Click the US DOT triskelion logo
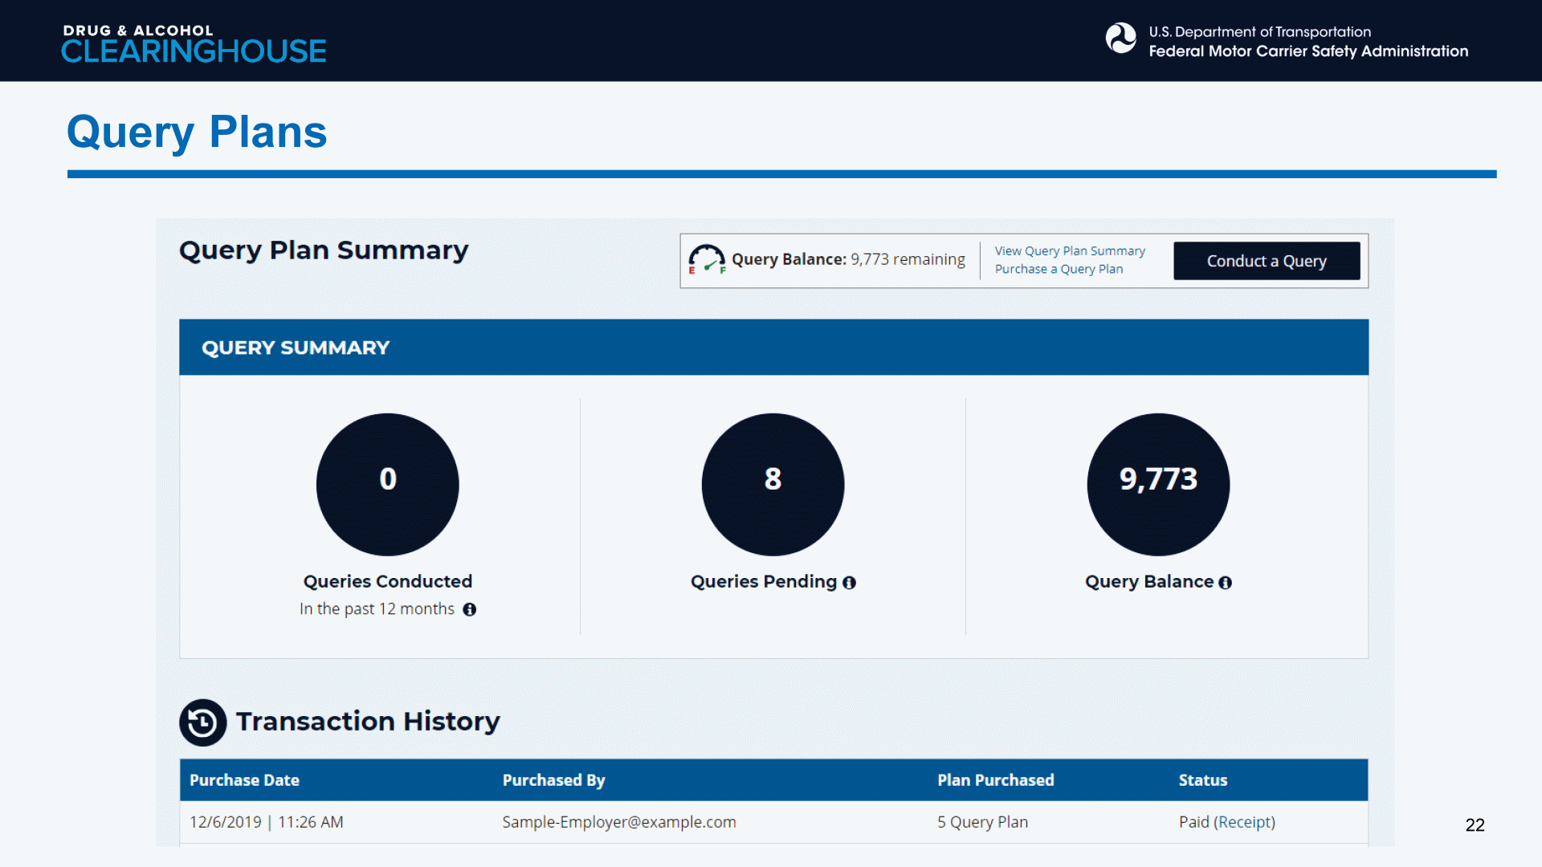This screenshot has width=1542, height=867. 1120,38
